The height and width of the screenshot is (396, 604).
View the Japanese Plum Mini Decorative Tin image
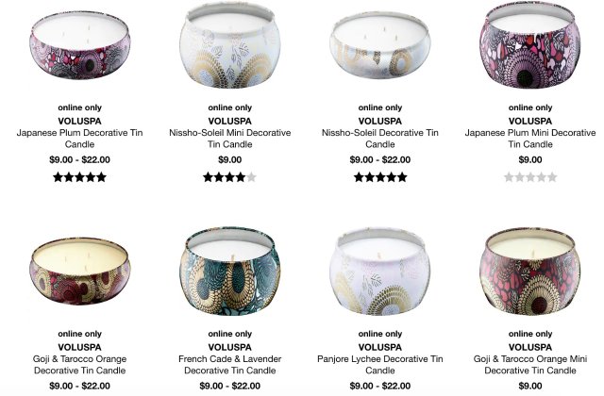pyautogui.click(x=530, y=45)
